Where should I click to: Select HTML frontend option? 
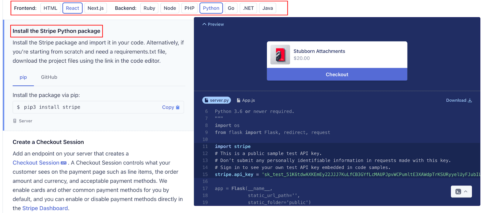point(50,8)
